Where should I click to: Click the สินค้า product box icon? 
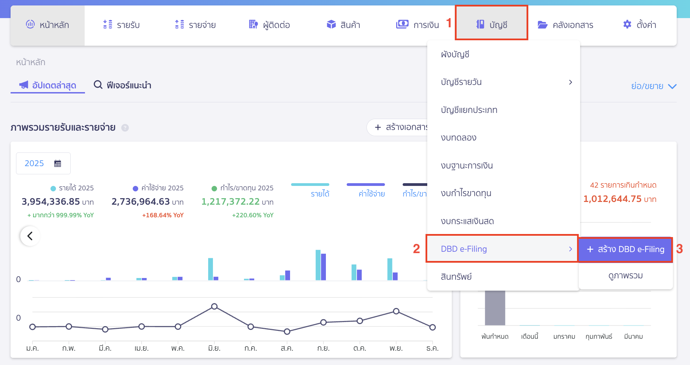(x=331, y=25)
